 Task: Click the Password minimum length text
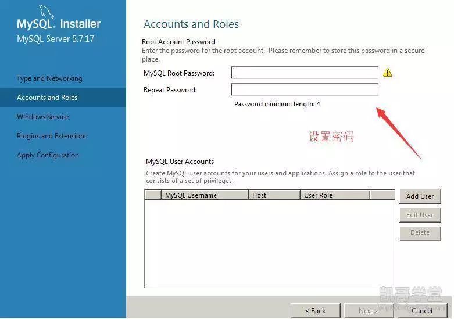(277, 104)
